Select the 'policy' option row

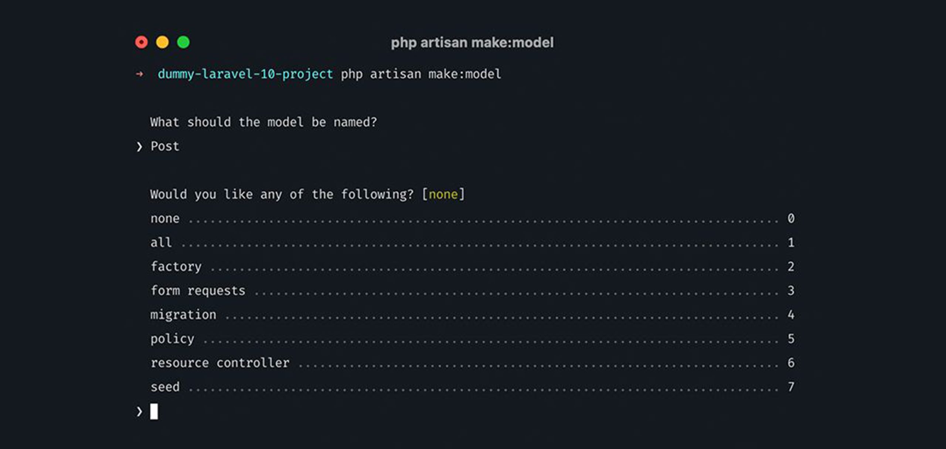[x=472, y=339]
